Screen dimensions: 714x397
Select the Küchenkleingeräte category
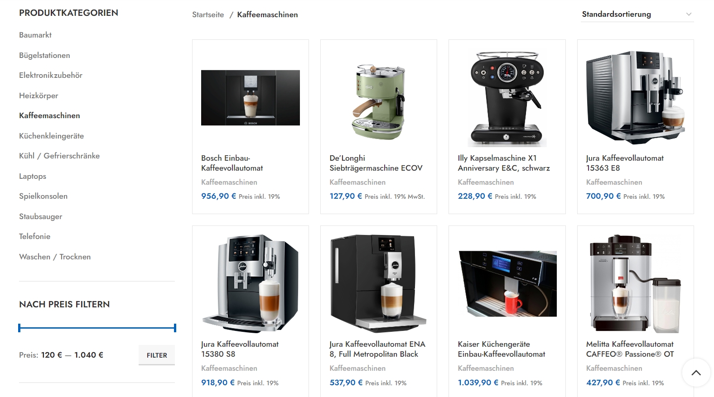tap(51, 136)
